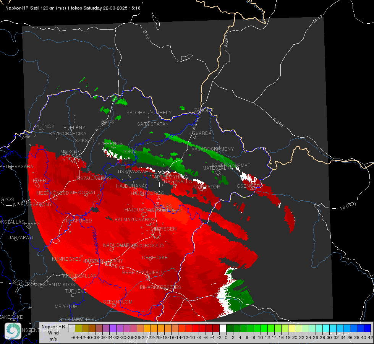
Task: Click the HEVES label
Action: (x=32, y=224)
